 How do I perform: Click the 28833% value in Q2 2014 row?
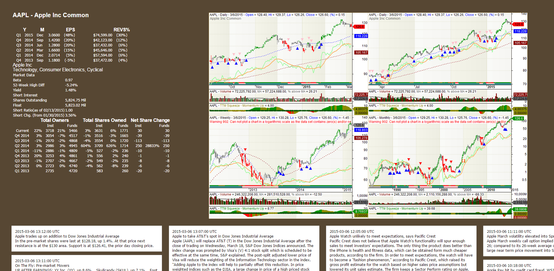(152, 146)
